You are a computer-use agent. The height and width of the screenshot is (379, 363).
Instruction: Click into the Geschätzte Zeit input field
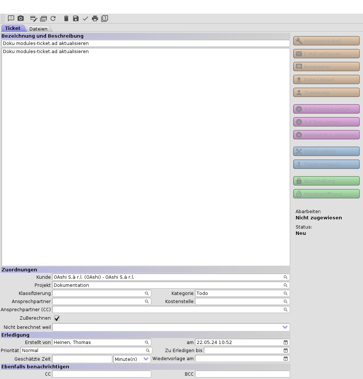tap(82, 359)
